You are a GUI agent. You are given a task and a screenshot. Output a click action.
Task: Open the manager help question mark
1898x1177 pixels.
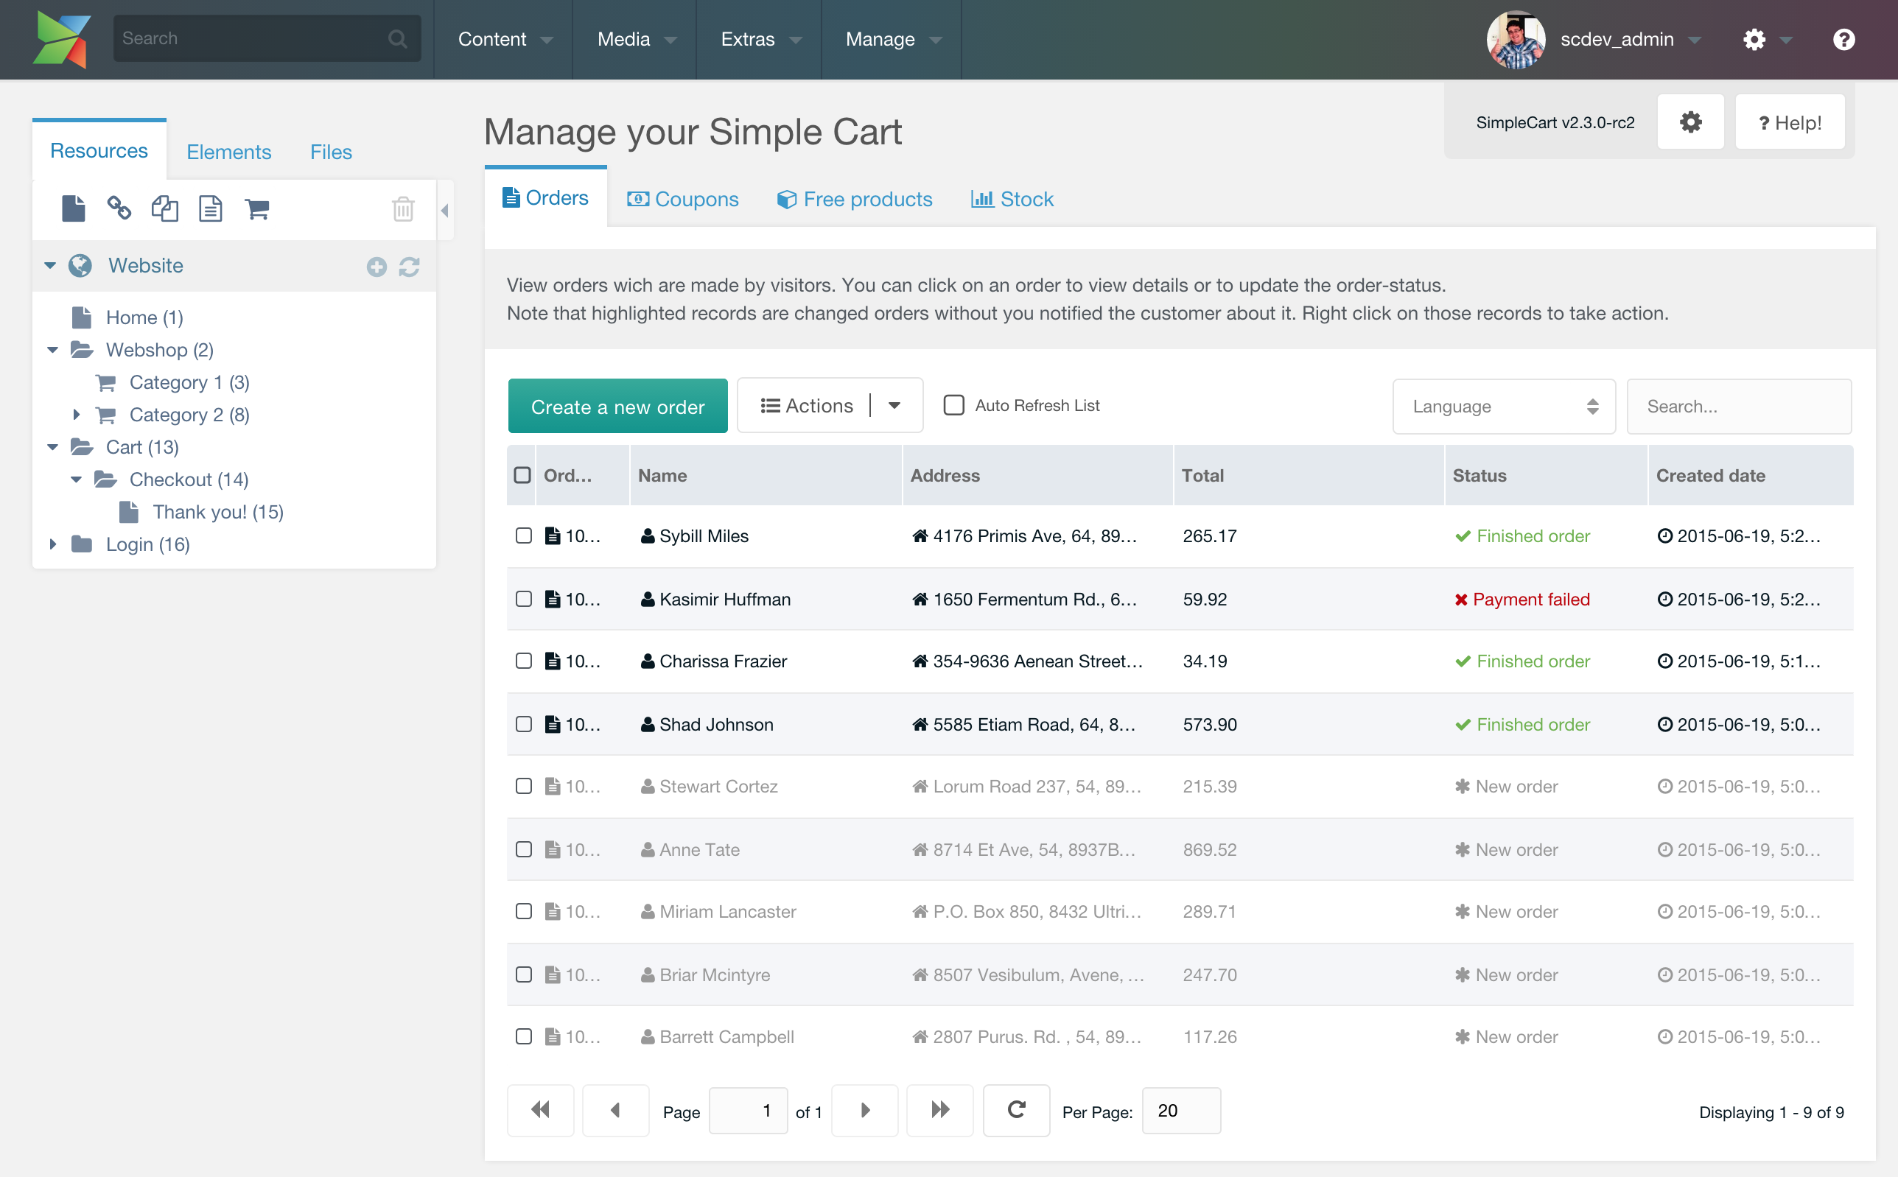(x=1843, y=39)
